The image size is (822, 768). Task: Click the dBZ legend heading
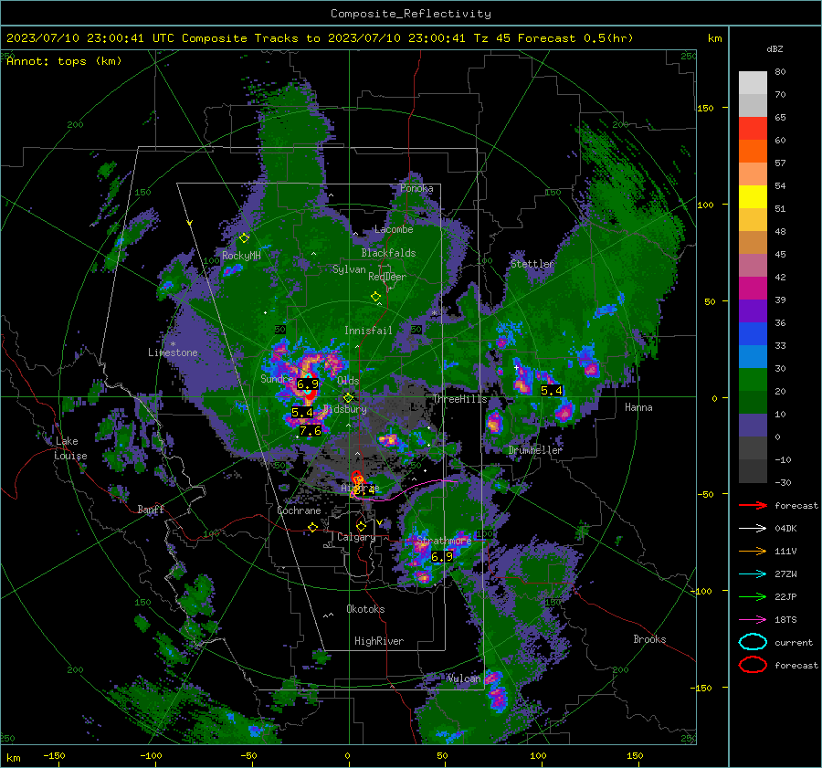pos(775,48)
